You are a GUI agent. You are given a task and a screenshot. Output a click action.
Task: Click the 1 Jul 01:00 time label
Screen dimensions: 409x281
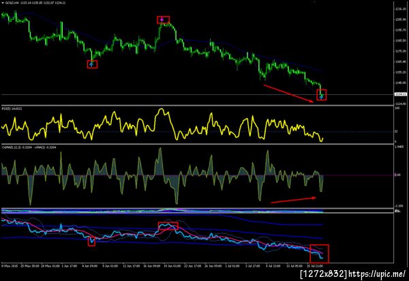[232, 266]
